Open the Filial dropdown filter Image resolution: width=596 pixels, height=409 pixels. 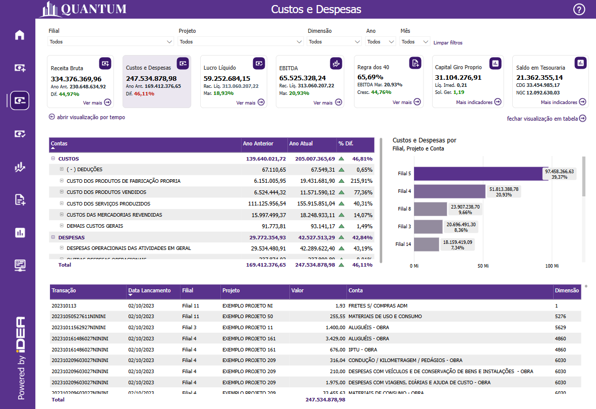pos(111,42)
